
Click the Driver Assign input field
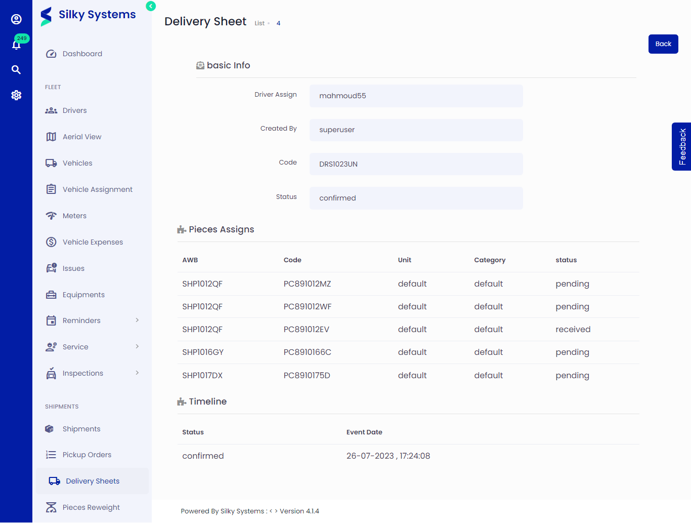coord(416,96)
